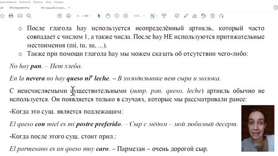Screen dimensions: 278x156
Task: Print the document with the printer icon
Action: click(x=11, y=16)
